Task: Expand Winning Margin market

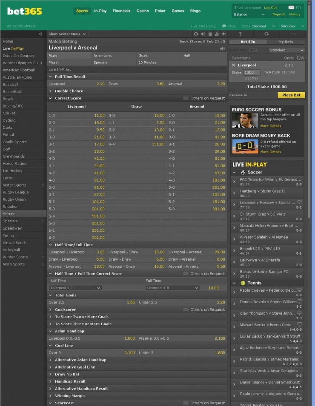Action: [x=137, y=396]
